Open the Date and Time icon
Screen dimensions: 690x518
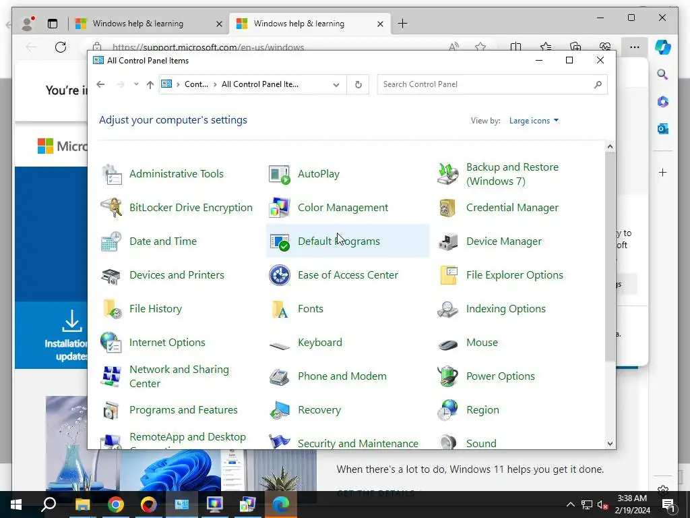click(x=111, y=241)
